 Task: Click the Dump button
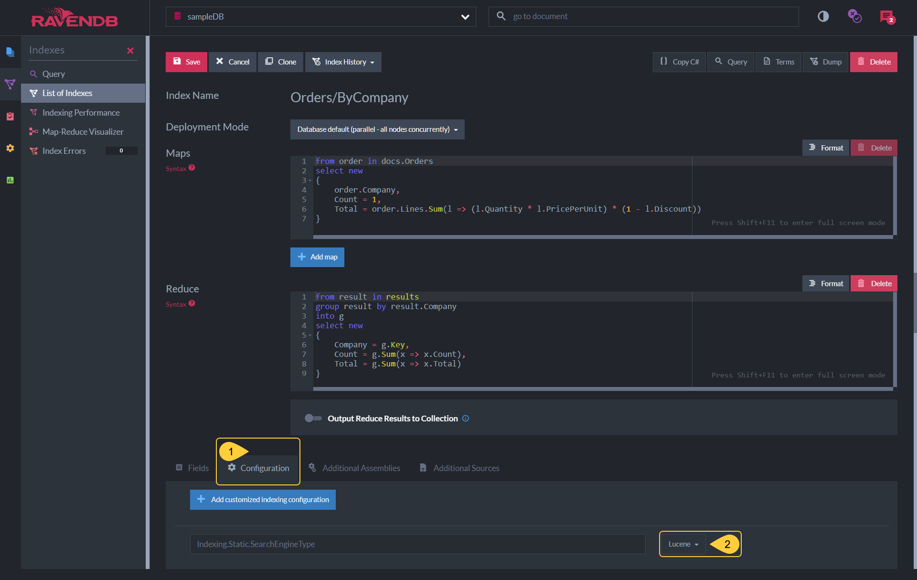[x=826, y=62]
